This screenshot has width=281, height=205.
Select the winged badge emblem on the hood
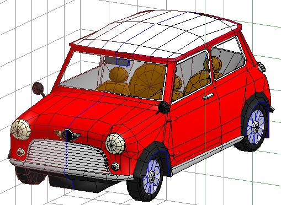pyautogui.click(x=67, y=136)
